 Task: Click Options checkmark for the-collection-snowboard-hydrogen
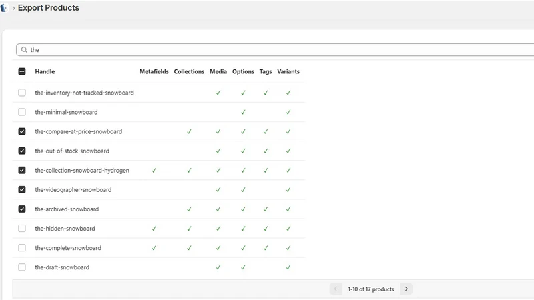[x=243, y=170]
